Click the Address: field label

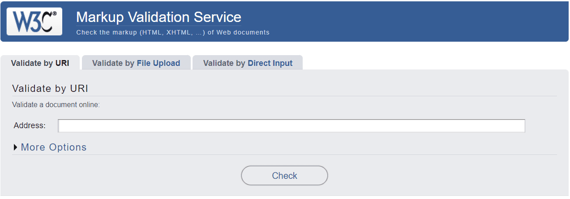point(30,125)
